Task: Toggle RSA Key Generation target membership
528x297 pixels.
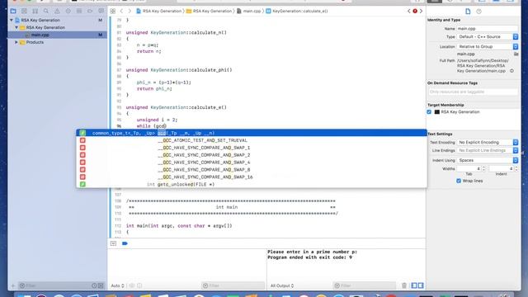Action: (x=429, y=112)
